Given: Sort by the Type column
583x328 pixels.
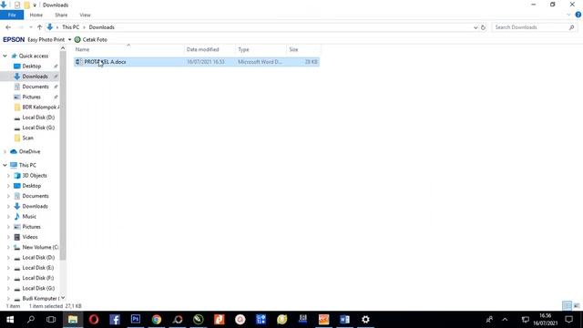Looking at the screenshot, I should (261, 49).
